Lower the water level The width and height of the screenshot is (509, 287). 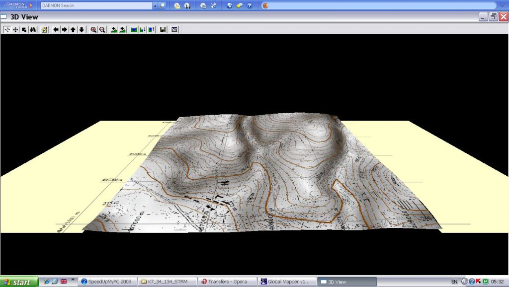(143, 30)
